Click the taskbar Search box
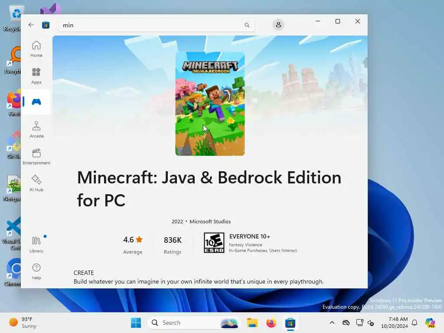444x333 pixels. coord(193,323)
